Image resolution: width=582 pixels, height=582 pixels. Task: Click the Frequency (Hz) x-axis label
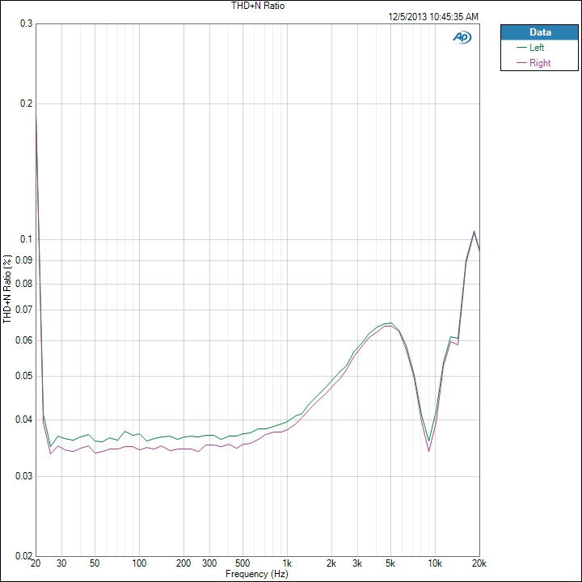[257, 574]
